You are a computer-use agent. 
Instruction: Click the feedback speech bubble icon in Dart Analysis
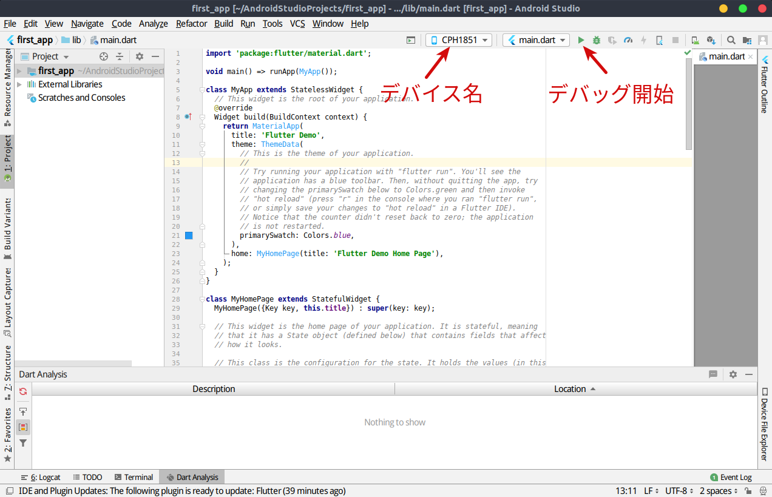tap(714, 374)
